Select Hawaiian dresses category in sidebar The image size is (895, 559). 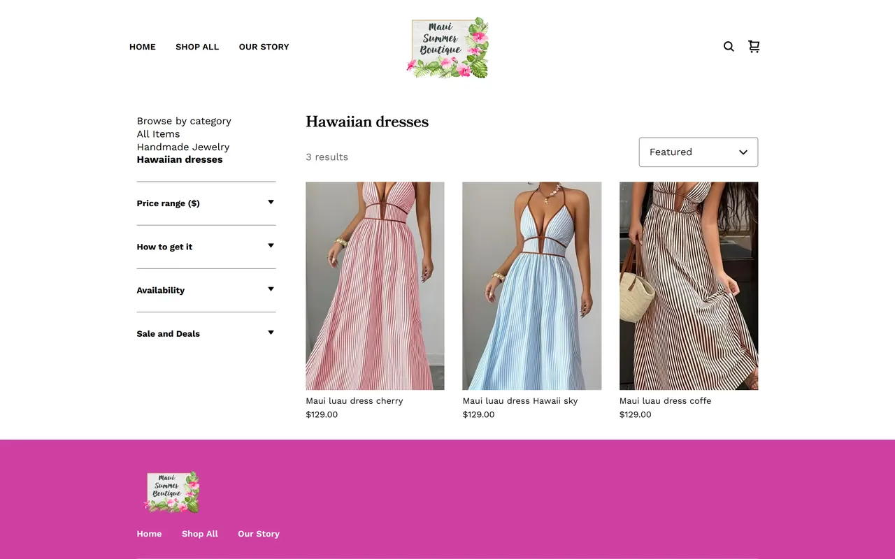coord(180,159)
